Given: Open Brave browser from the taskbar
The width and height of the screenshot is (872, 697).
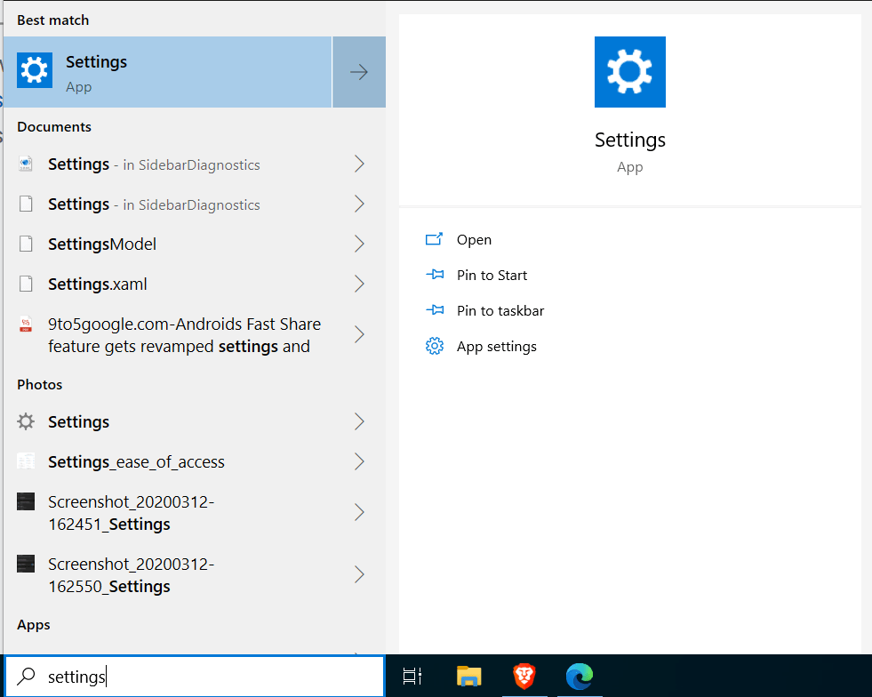Looking at the screenshot, I should (524, 677).
